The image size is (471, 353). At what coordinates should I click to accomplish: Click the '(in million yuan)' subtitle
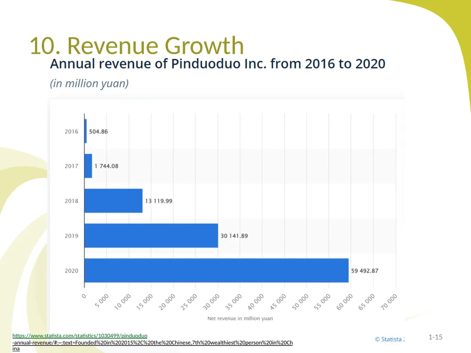(89, 84)
